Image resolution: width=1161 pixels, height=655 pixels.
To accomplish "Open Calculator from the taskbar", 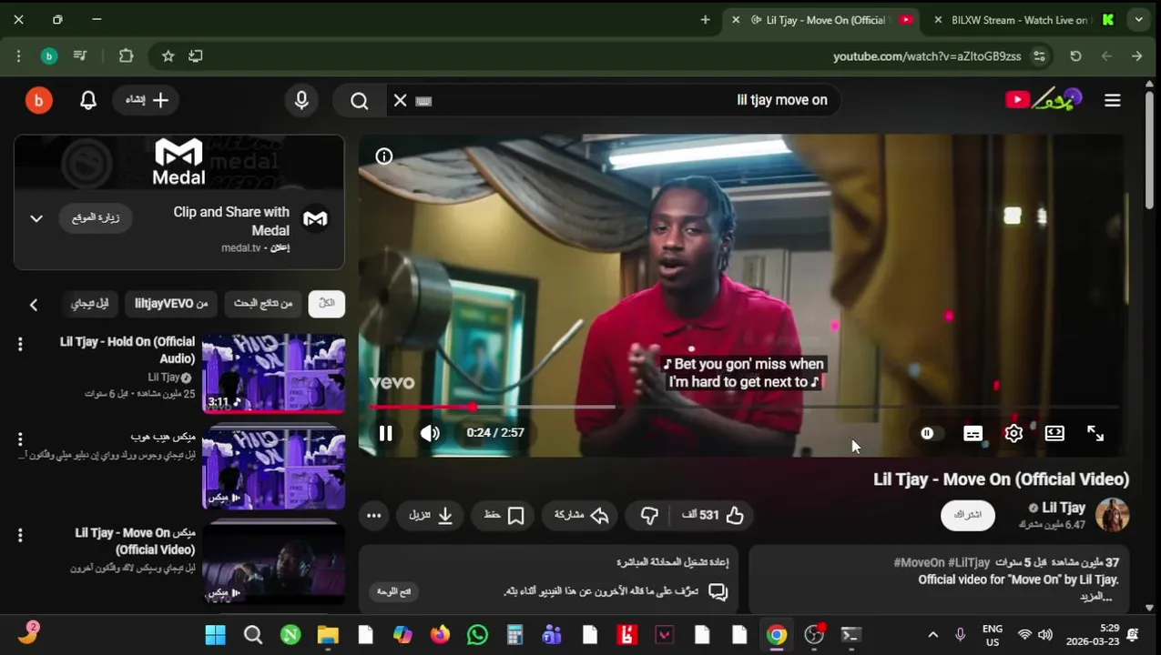I will coord(514,634).
